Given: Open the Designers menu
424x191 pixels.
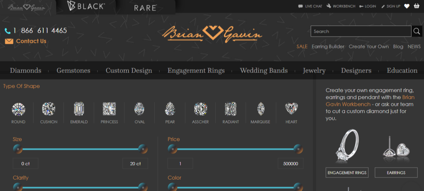Looking at the screenshot, I should pos(356,71).
